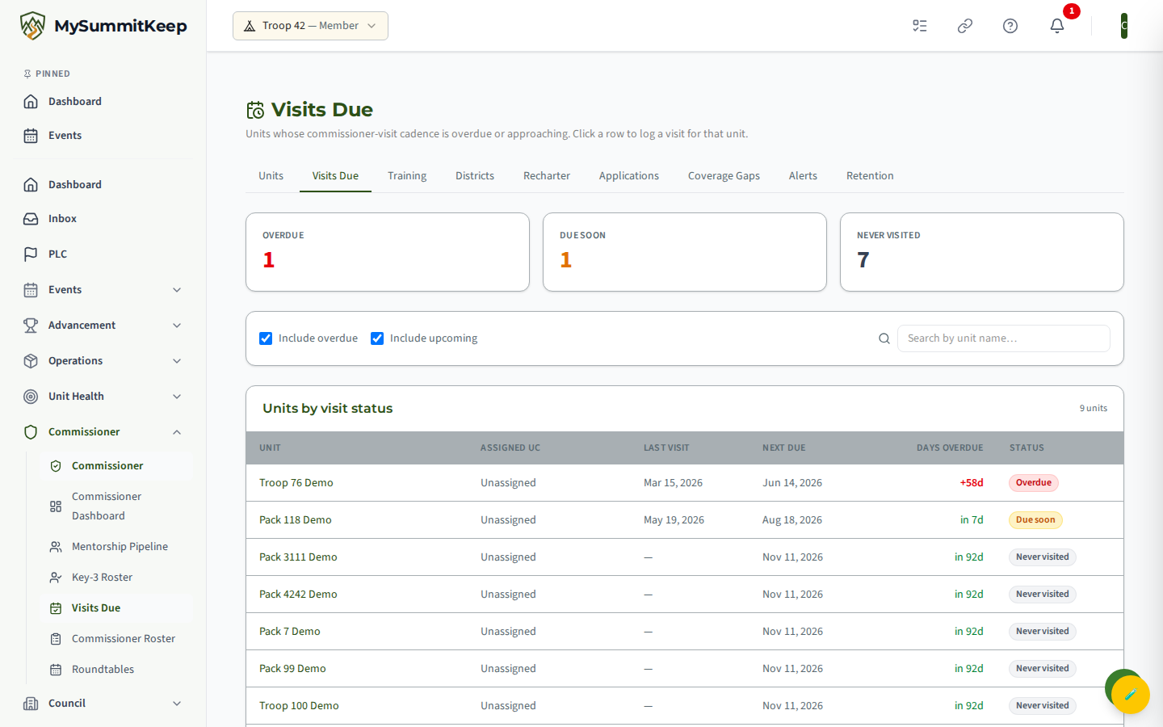Image resolution: width=1163 pixels, height=727 pixels.
Task: Click the Never Visited summary card
Action: tap(982, 252)
